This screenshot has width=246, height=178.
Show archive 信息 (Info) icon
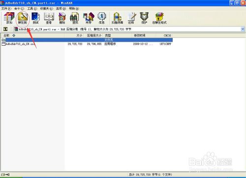[102, 18]
